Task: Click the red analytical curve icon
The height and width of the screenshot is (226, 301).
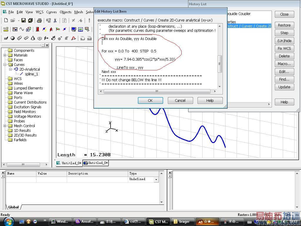Action: [73, 38]
